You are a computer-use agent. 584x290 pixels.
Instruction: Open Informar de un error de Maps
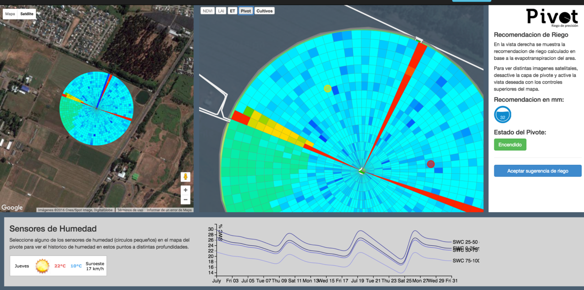click(x=169, y=210)
